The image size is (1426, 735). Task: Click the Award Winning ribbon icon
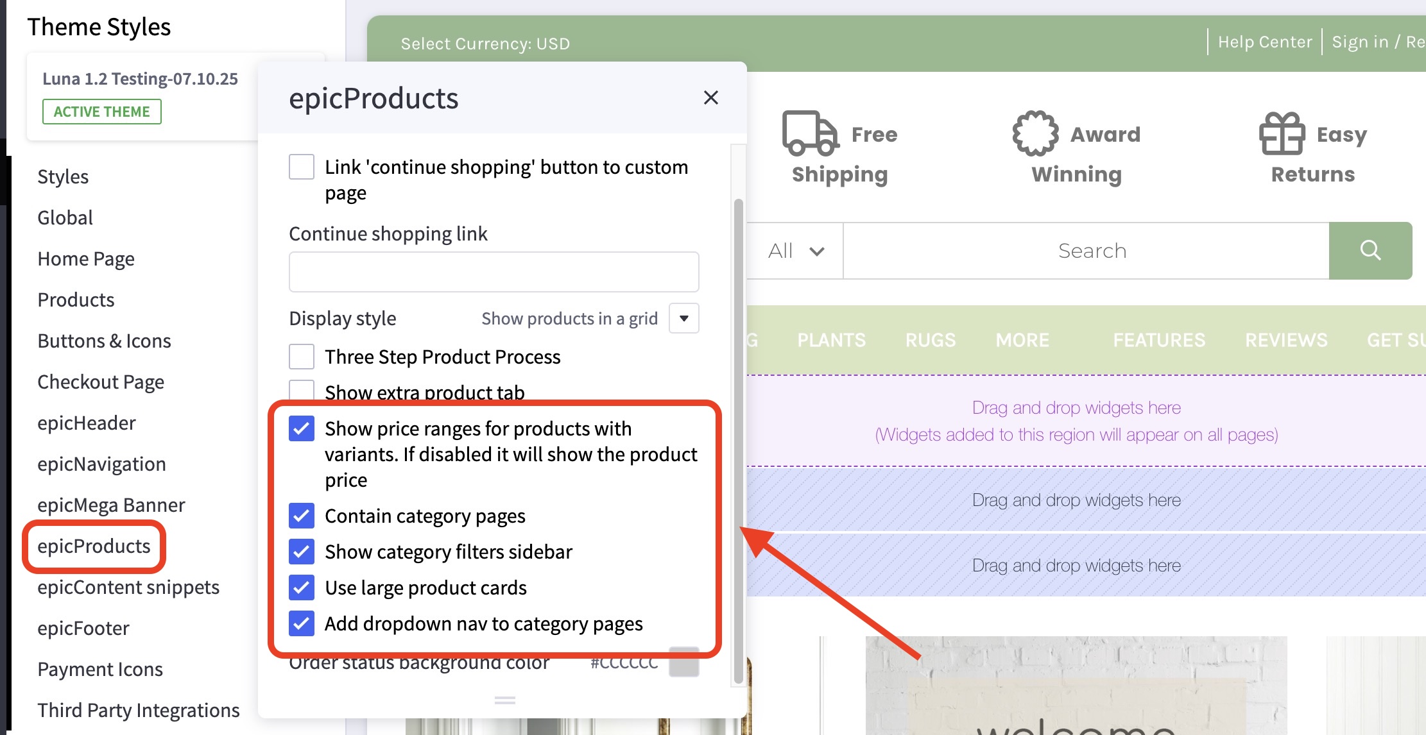click(x=1035, y=133)
